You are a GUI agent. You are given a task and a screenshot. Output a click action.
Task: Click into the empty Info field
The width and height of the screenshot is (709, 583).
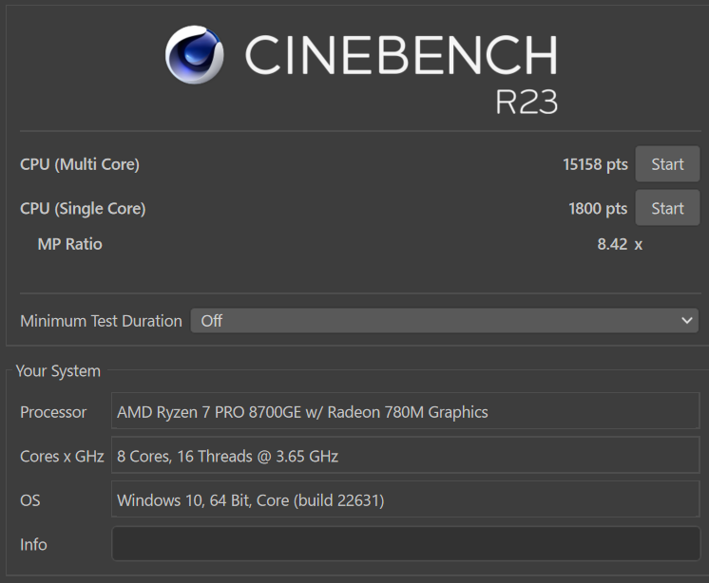pos(406,544)
